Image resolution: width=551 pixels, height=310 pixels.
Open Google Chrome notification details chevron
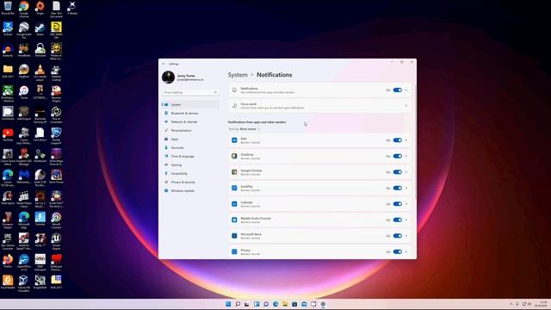[x=406, y=172]
